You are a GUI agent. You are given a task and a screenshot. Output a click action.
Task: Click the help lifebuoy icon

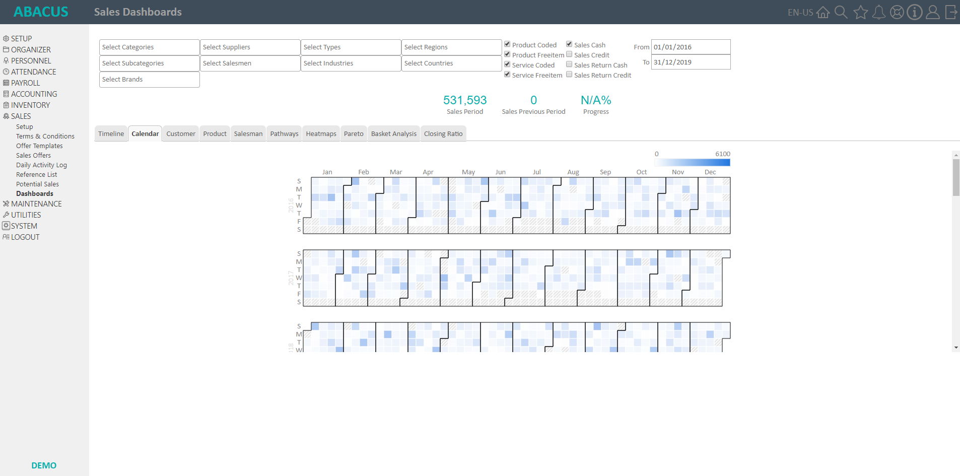pos(897,12)
